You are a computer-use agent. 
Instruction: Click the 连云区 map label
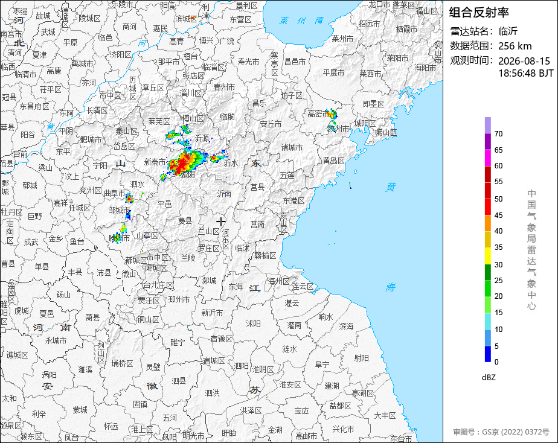(x=303, y=287)
